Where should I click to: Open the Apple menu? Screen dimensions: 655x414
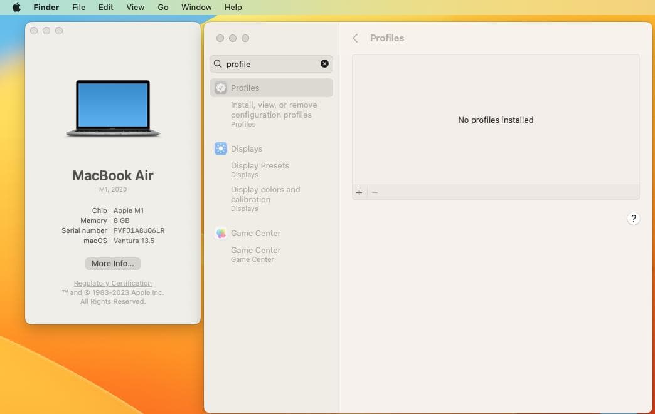pyautogui.click(x=17, y=7)
